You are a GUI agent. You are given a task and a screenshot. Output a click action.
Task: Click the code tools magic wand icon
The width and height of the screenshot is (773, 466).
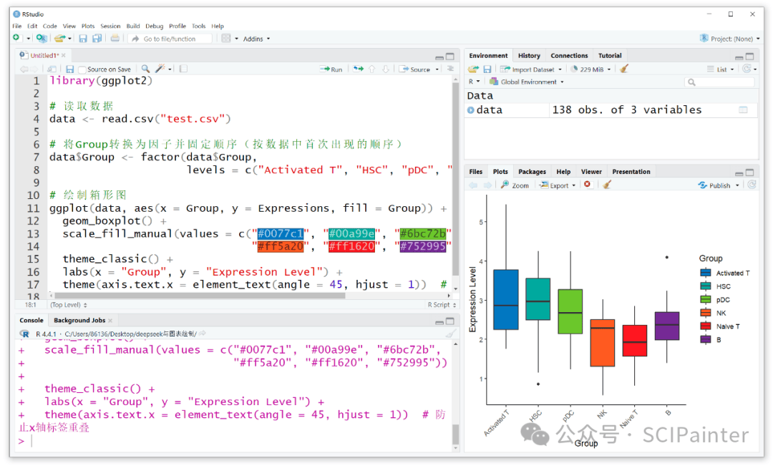point(160,69)
